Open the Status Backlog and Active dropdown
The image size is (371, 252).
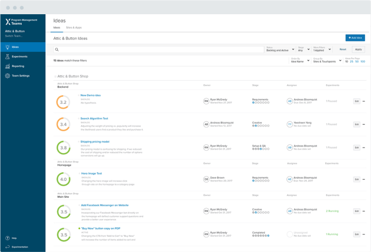(x=280, y=49)
